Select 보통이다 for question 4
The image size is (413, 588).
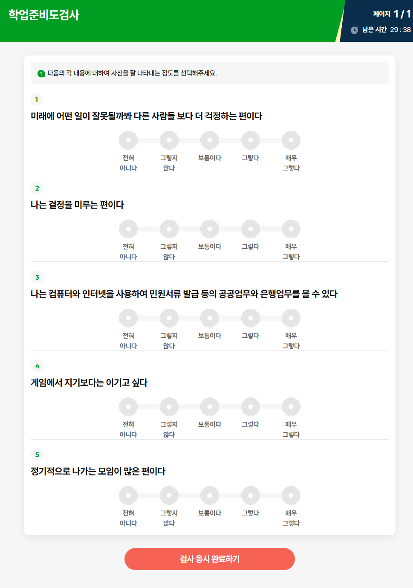(x=210, y=407)
